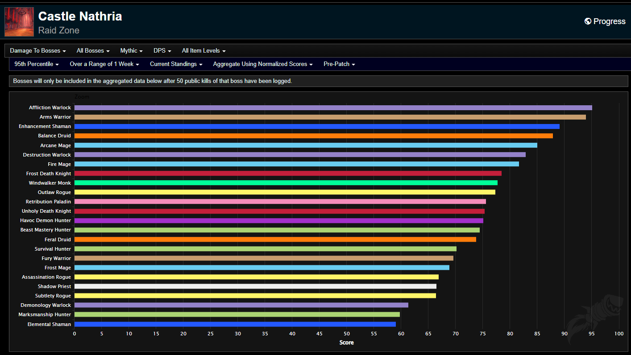Click the Fire Mage bar
Screen dimensions: 631x355
pos(297,164)
